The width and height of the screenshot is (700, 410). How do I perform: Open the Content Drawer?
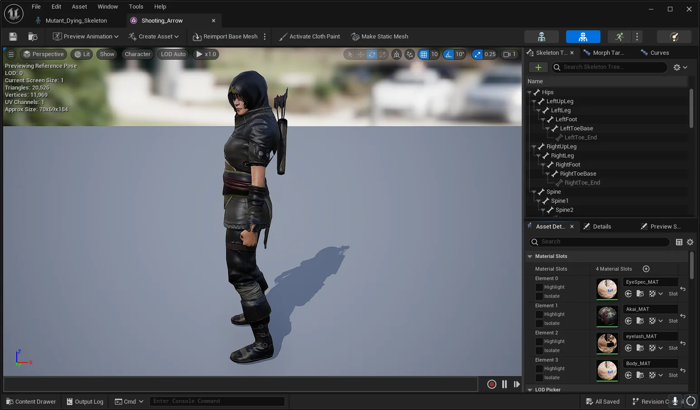tap(31, 401)
